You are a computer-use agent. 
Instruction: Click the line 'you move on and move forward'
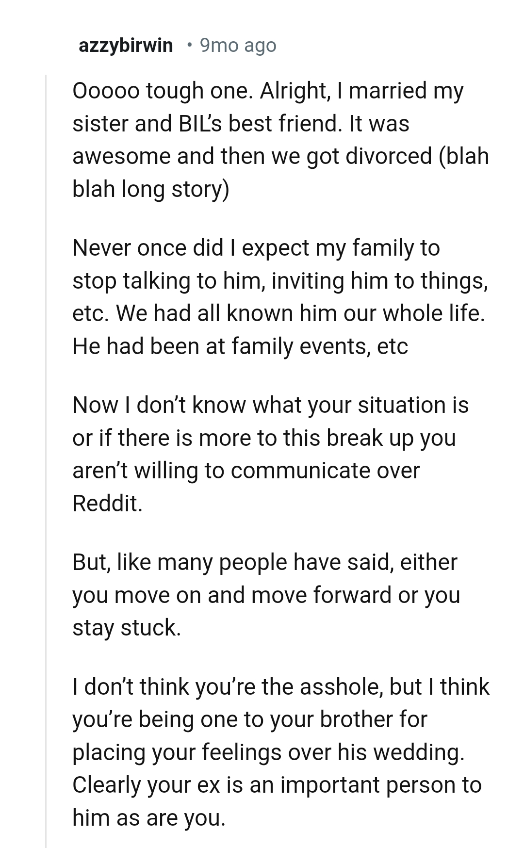pyautogui.click(x=233, y=595)
